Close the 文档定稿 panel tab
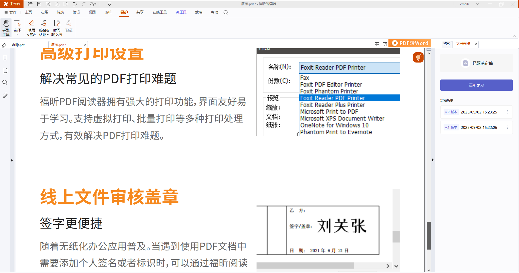Image resolution: width=519 pixels, height=273 pixels. point(476,44)
